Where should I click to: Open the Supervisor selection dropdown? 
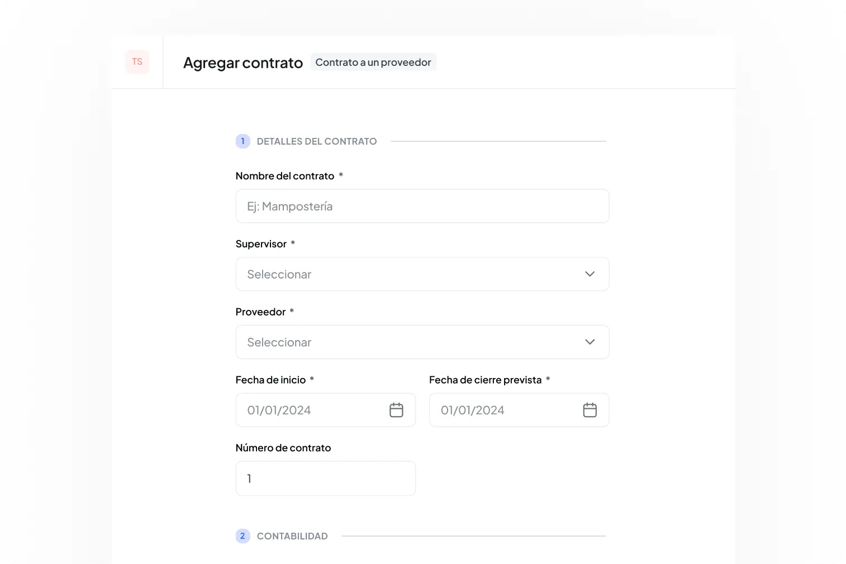(422, 274)
